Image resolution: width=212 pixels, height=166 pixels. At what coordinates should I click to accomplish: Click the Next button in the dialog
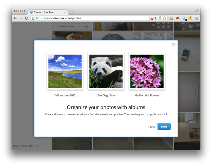[164, 126]
